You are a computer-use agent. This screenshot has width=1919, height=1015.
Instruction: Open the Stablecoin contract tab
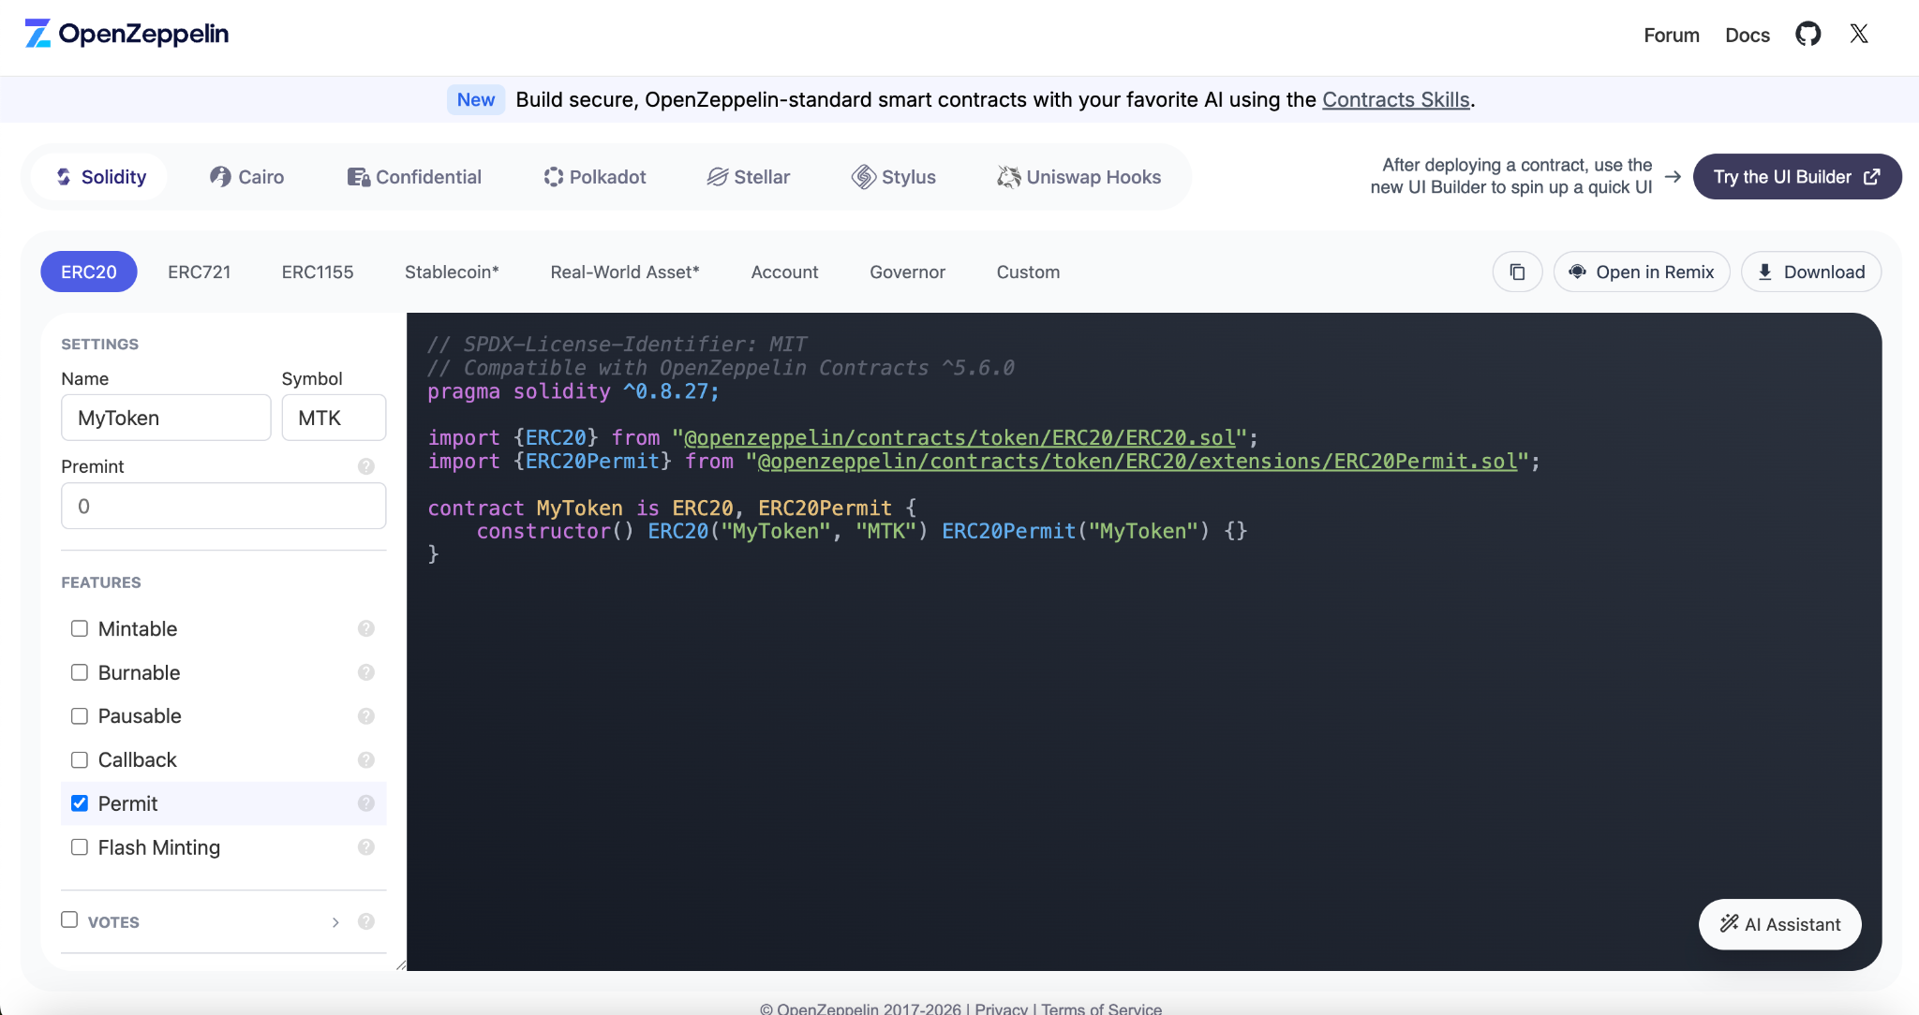452,272
